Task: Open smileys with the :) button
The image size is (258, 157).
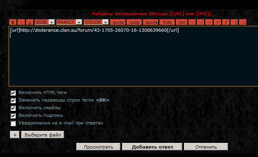Action: click(234, 22)
